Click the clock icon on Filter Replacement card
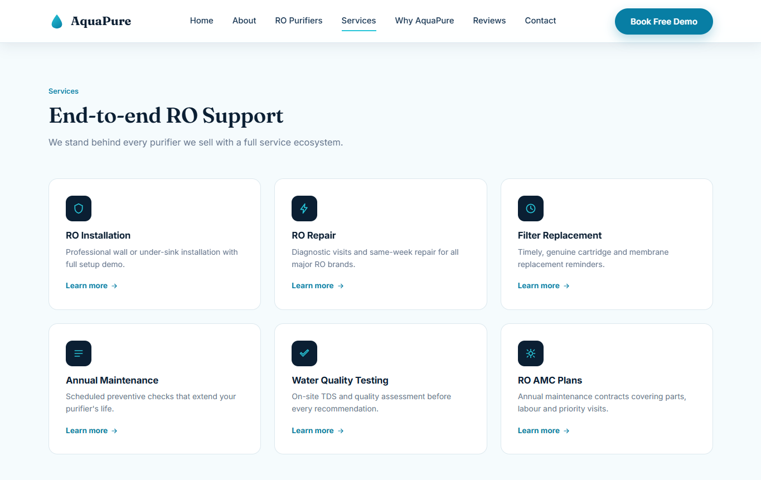This screenshot has height=480, width=761. pyautogui.click(x=531, y=209)
